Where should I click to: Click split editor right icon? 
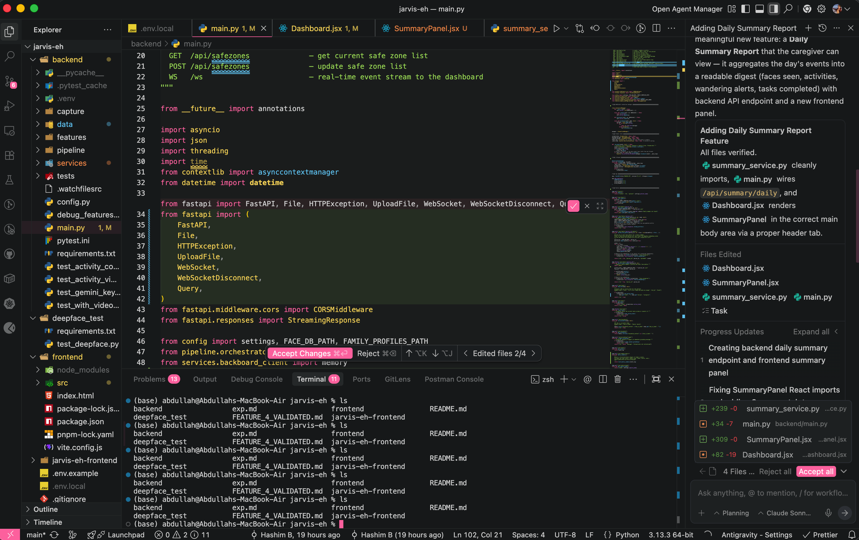pyautogui.click(x=656, y=28)
